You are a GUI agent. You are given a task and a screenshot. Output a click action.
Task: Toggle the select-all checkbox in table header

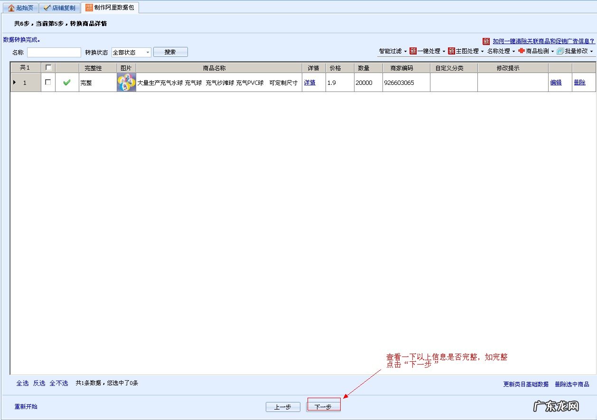(x=48, y=68)
